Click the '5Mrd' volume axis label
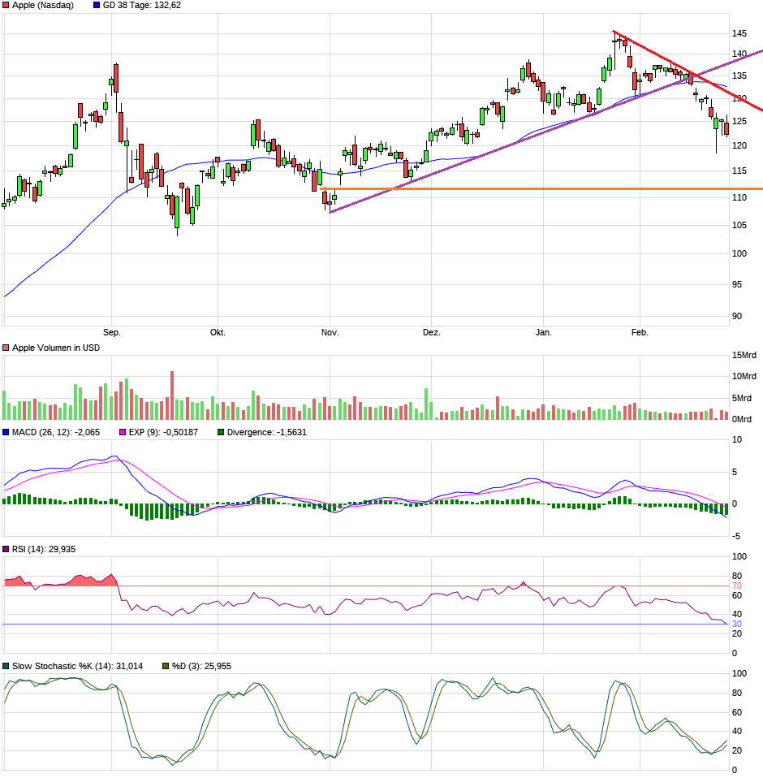This screenshot has height=778, width=763. coord(742,398)
